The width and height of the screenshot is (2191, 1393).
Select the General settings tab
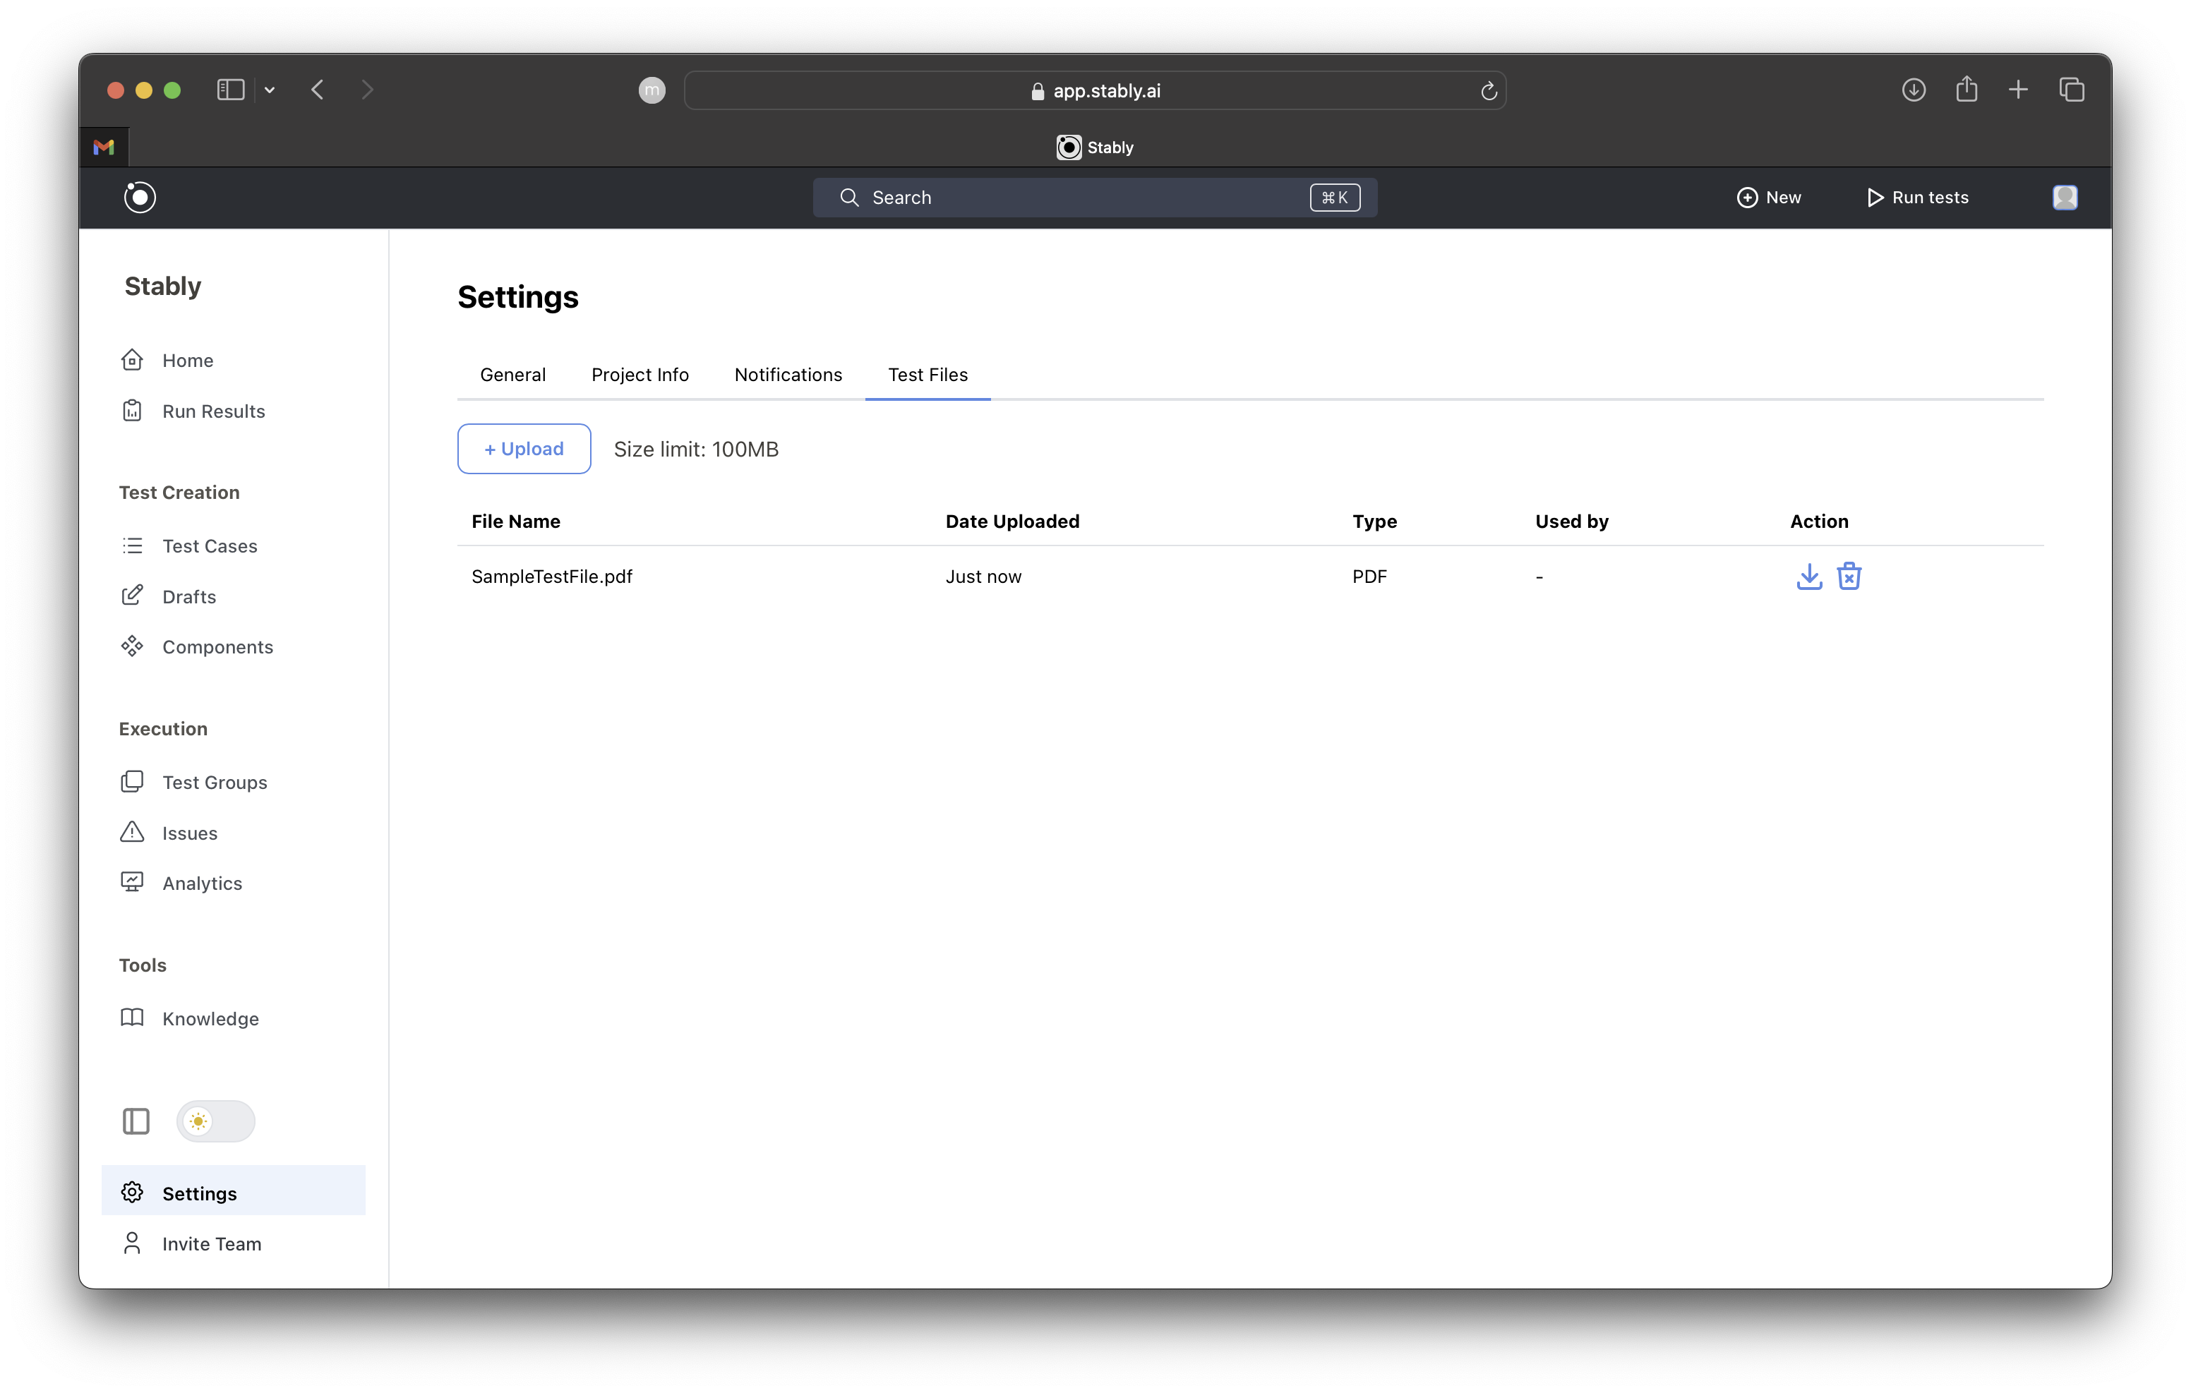(x=512, y=375)
